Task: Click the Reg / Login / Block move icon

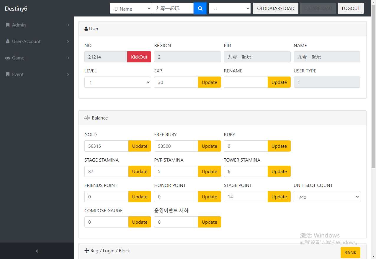Action: pos(87,251)
